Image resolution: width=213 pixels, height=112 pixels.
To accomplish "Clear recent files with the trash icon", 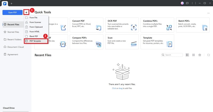I will (x=200, y=55).
